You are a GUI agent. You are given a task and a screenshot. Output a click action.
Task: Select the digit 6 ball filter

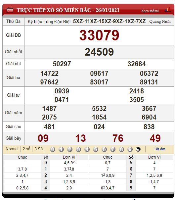click(x=104, y=149)
